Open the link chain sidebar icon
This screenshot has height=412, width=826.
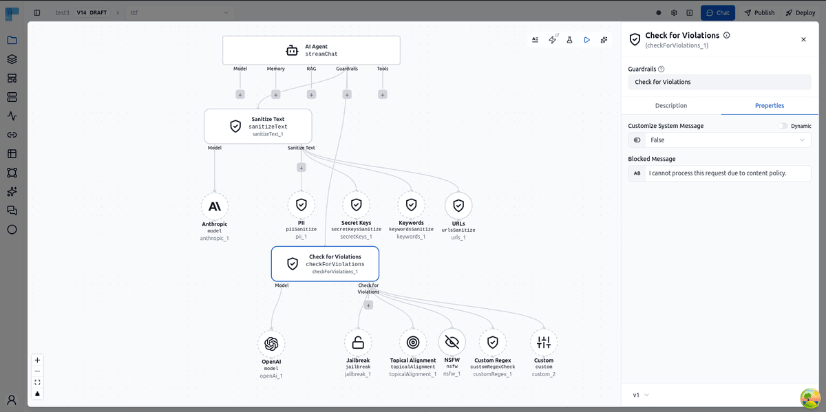coord(12,135)
